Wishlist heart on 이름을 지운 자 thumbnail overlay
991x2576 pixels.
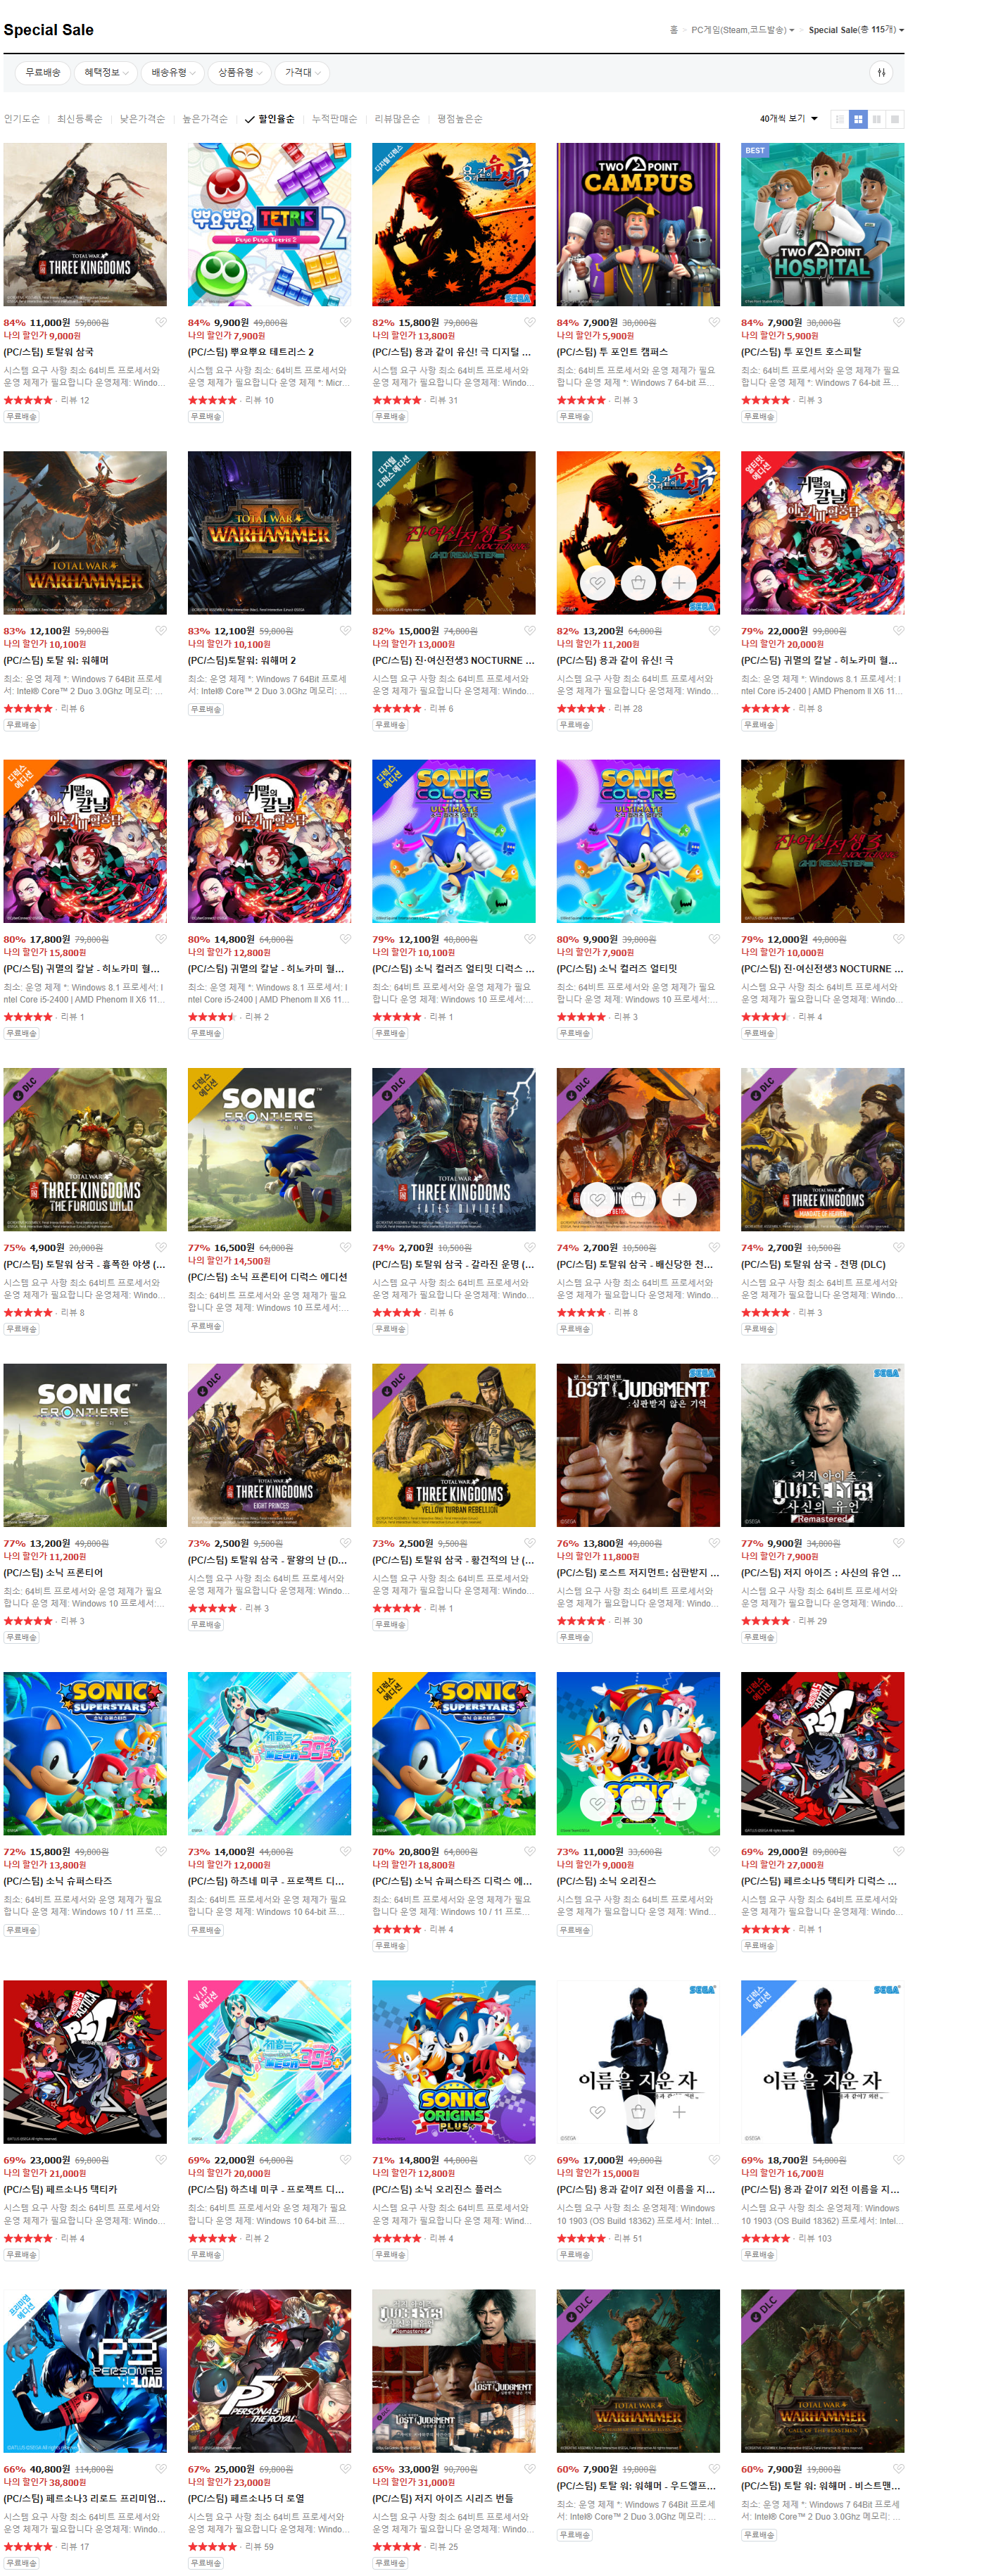click(597, 2111)
